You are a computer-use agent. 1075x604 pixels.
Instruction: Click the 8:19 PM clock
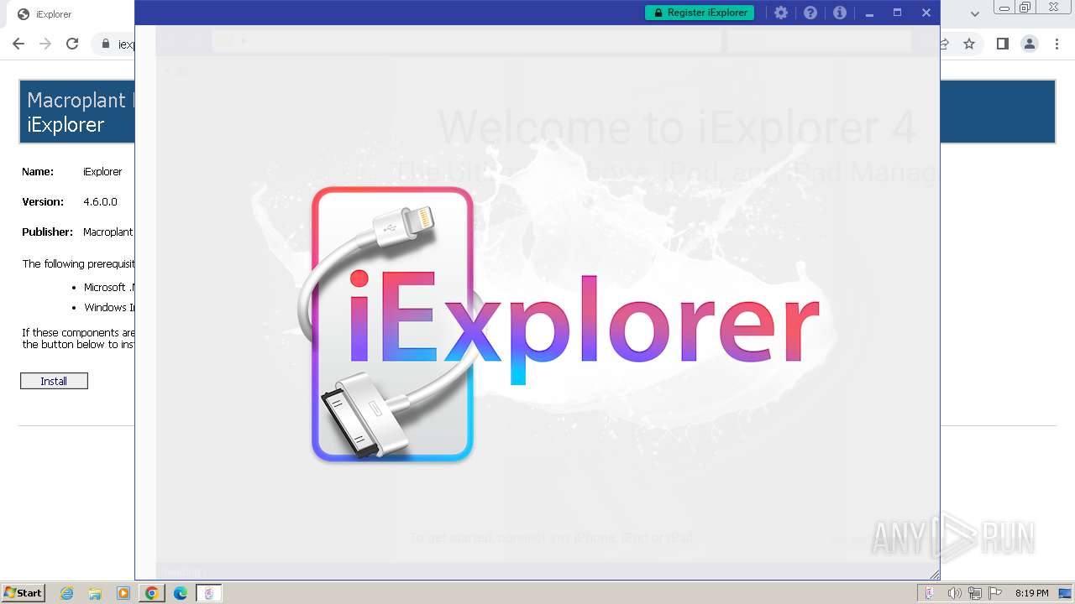[x=1031, y=593]
